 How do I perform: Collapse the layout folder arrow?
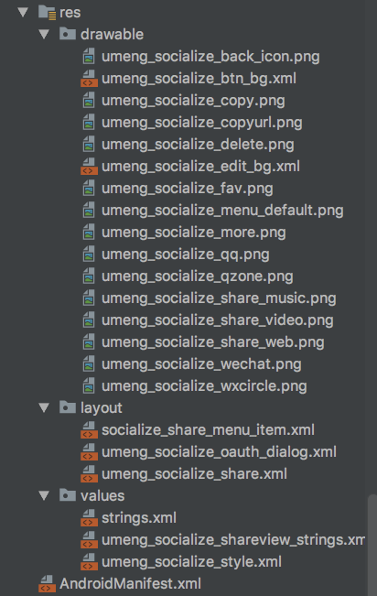click(45, 407)
